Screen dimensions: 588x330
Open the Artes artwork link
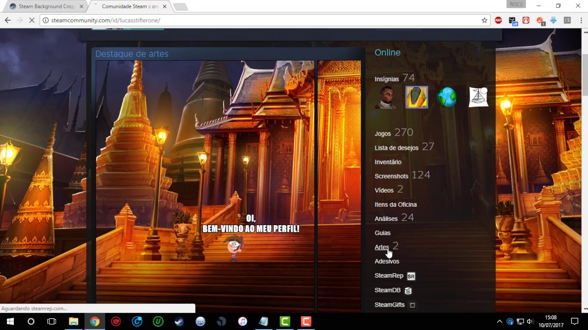pos(382,247)
